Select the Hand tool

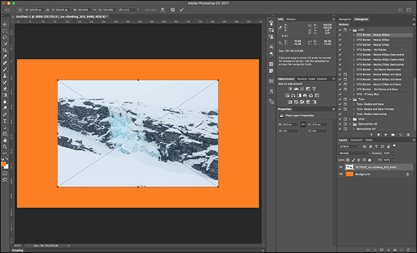(x=4, y=140)
